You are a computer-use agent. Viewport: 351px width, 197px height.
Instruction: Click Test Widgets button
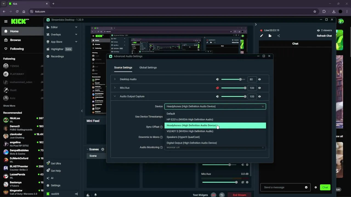pyautogui.click(x=200, y=195)
